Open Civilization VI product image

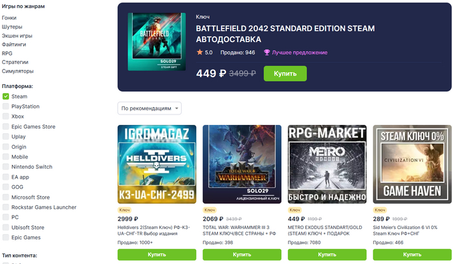pyautogui.click(x=412, y=164)
